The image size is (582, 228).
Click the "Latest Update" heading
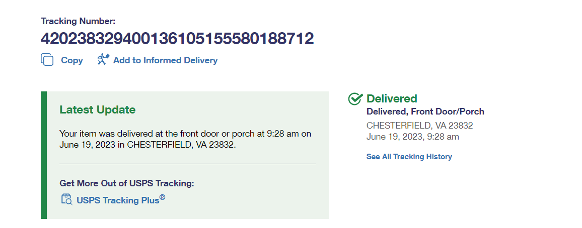pos(97,109)
